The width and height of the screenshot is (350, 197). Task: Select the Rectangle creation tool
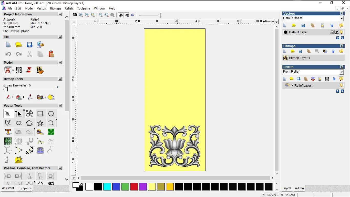pyautogui.click(x=40, y=113)
